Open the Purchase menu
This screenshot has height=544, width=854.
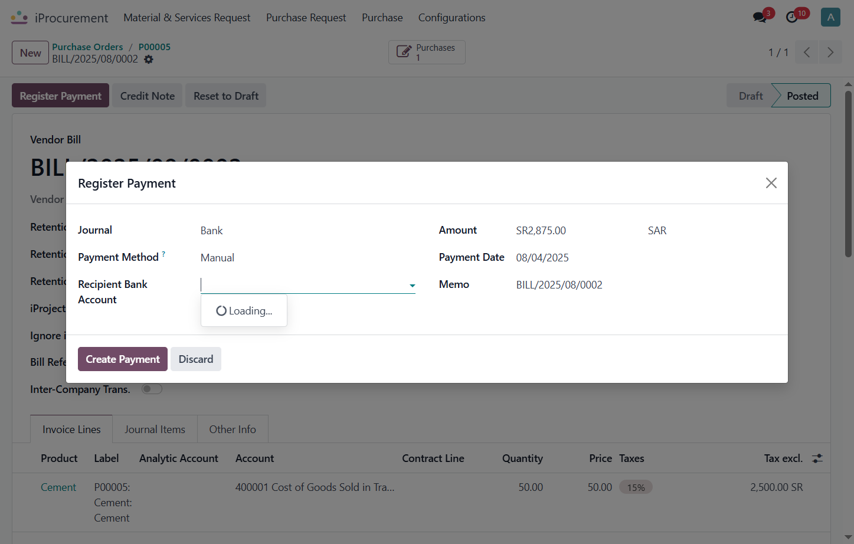tap(382, 18)
